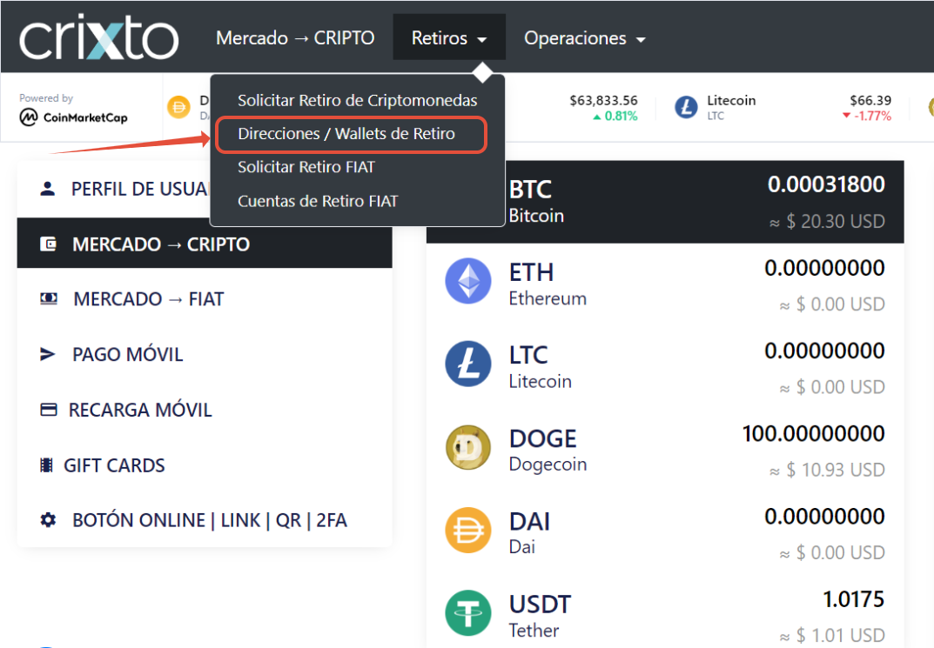Select the DOGE Dogecoin row label
The width and height of the screenshot is (934, 648).
548,451
